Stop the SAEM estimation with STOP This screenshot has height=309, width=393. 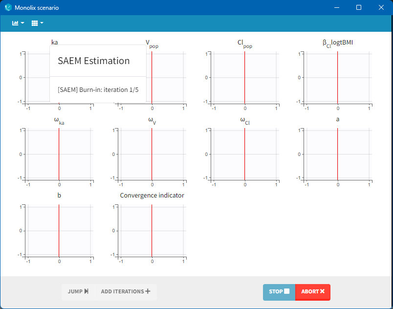pyautogui.click(x=279, y=291)
